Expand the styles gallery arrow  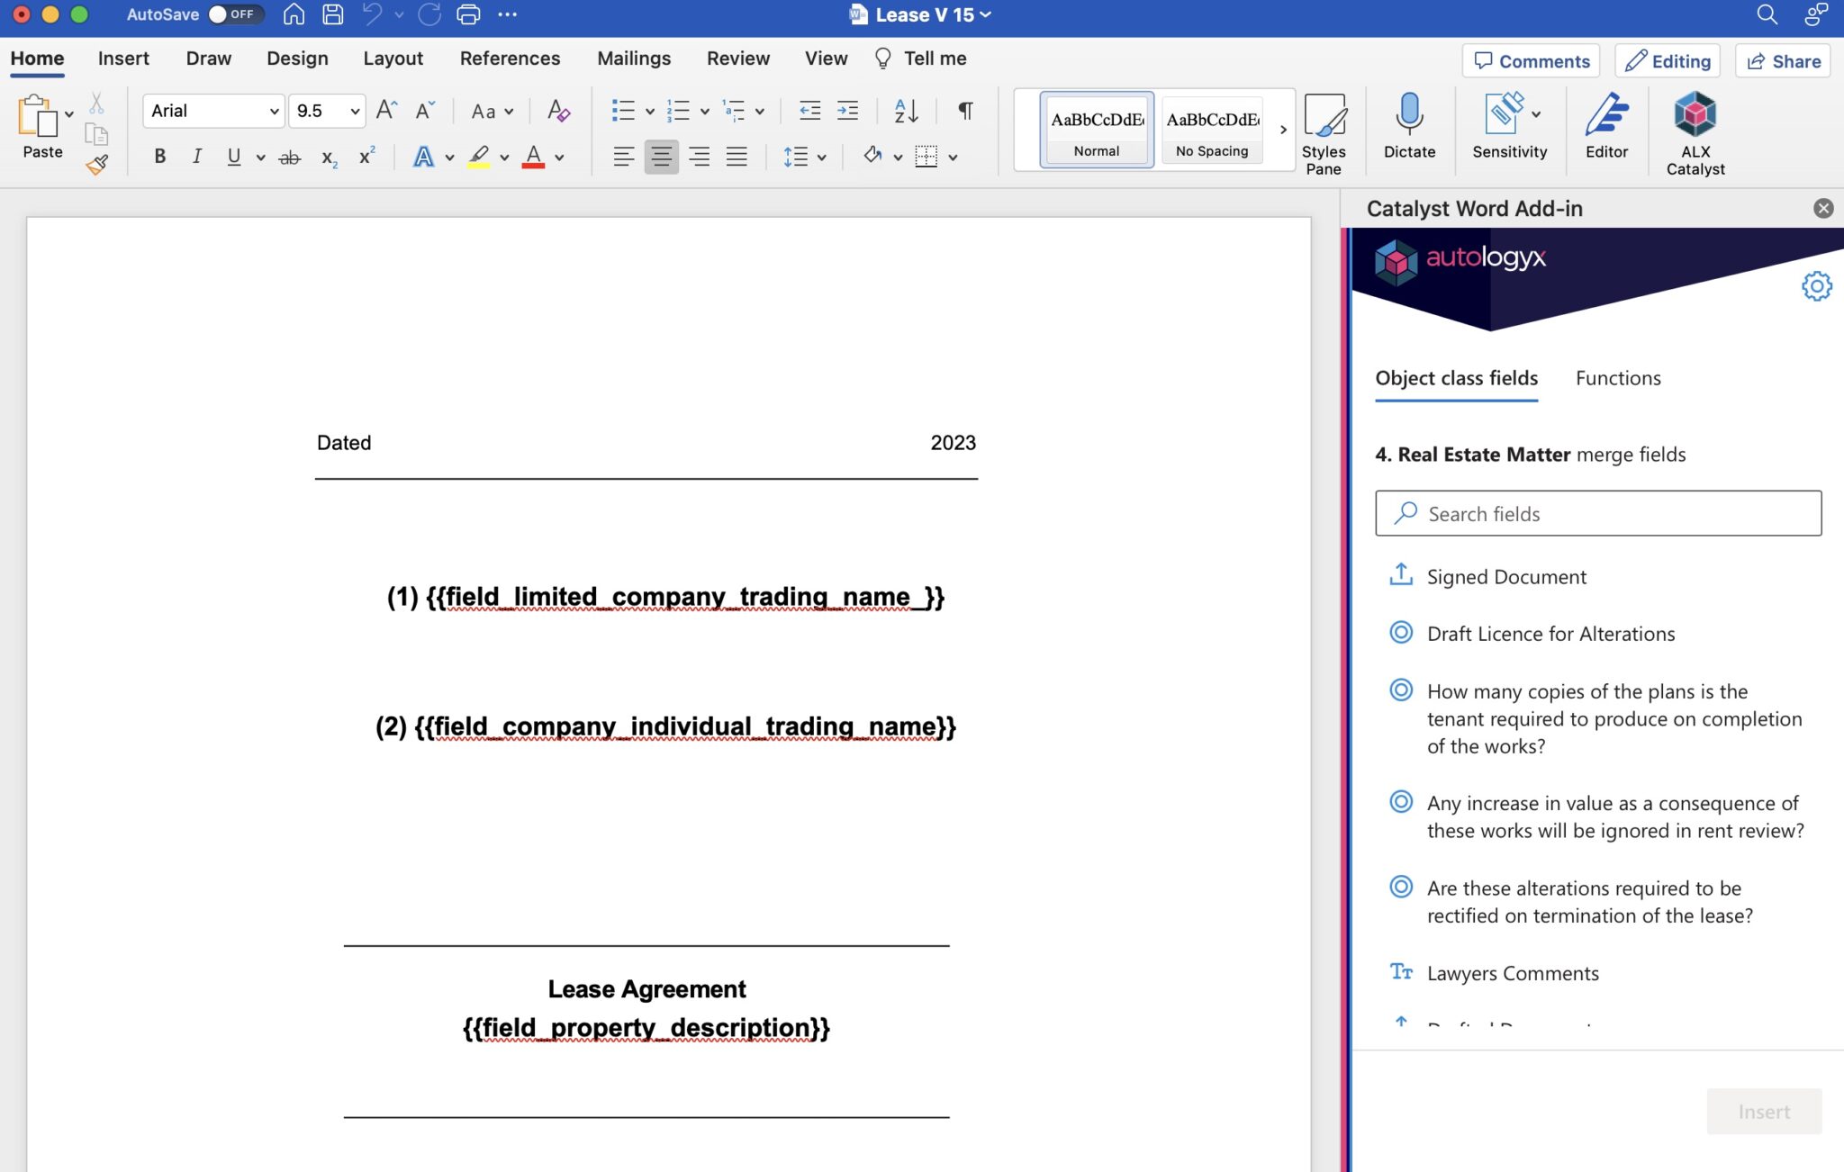click(1283, 130)
